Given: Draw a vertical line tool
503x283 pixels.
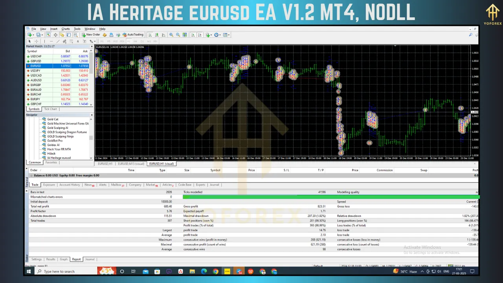Looking at the screenshot, I should [44, 41].
